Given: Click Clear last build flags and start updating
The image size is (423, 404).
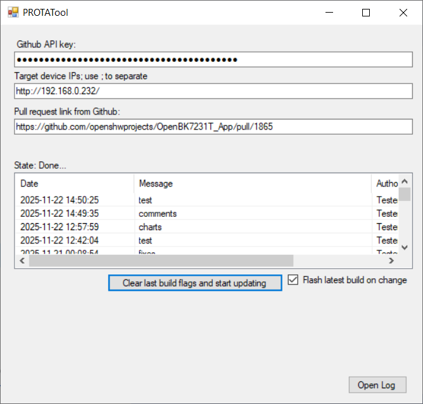Looking at the screenshot, I should 194,283.
